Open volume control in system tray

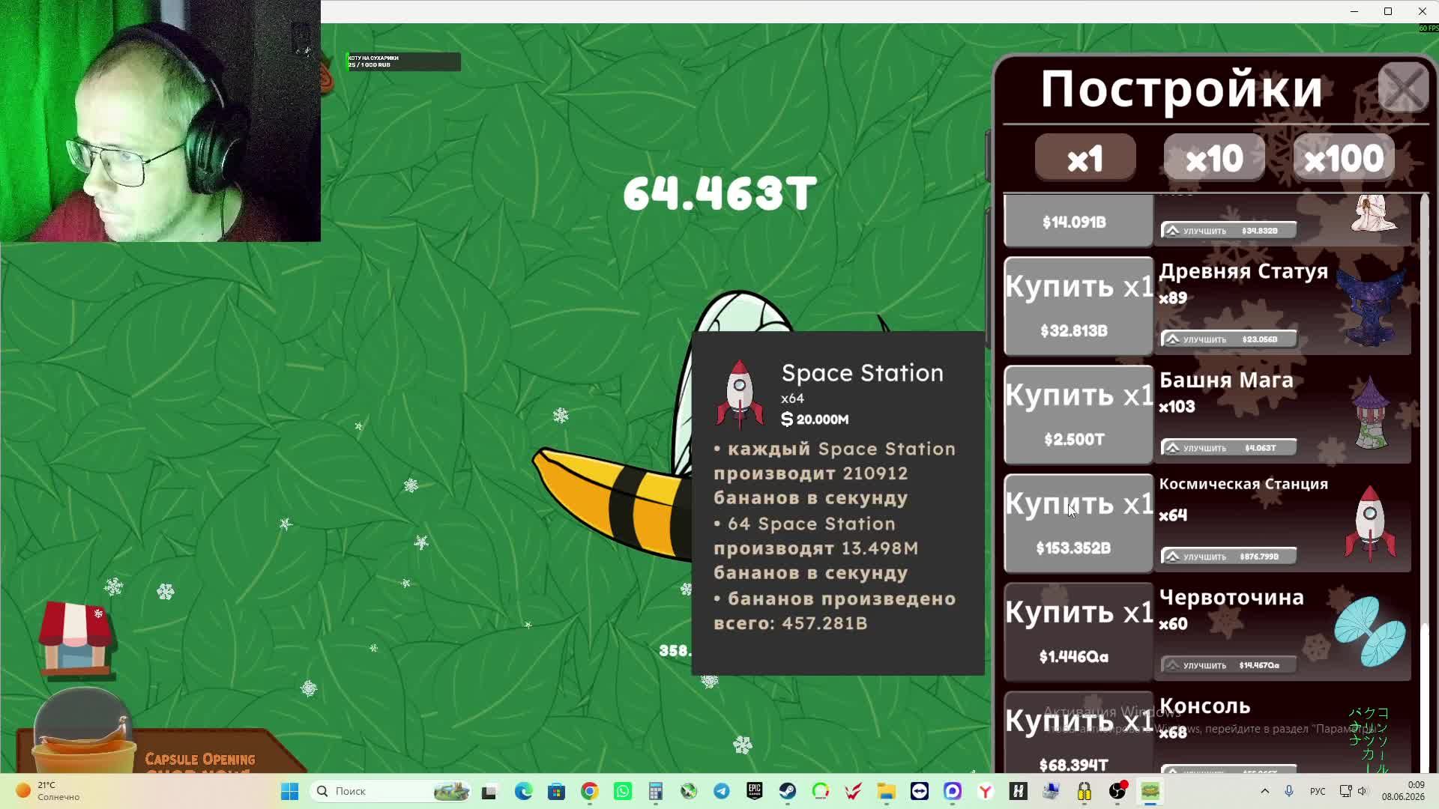click(1363, 791)
